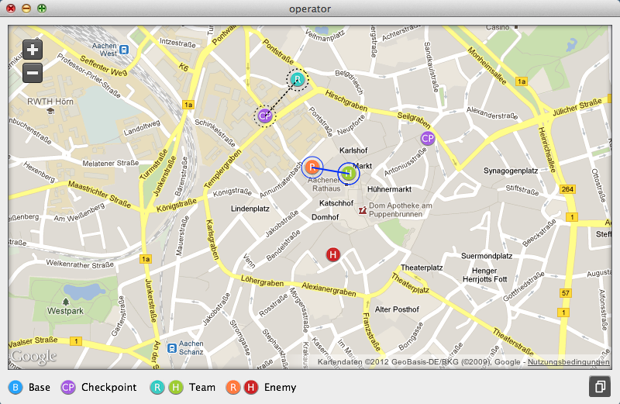Screen dimensions: 620x404
Task: Click the orange R enemy marker near Rathaus
Action: [312, 167]
